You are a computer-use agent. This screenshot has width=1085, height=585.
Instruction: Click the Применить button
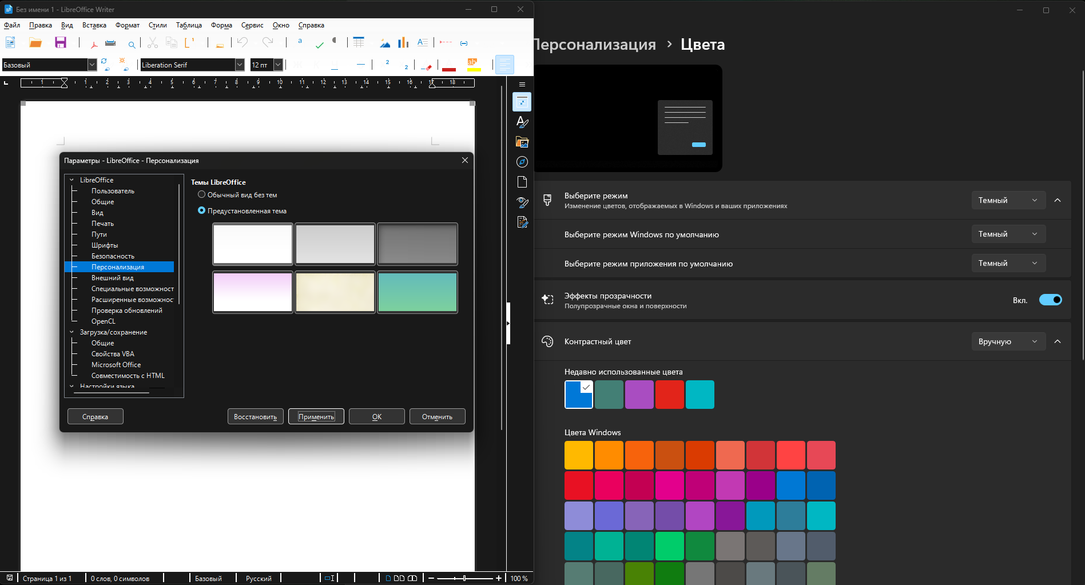(x=316, y=416)
